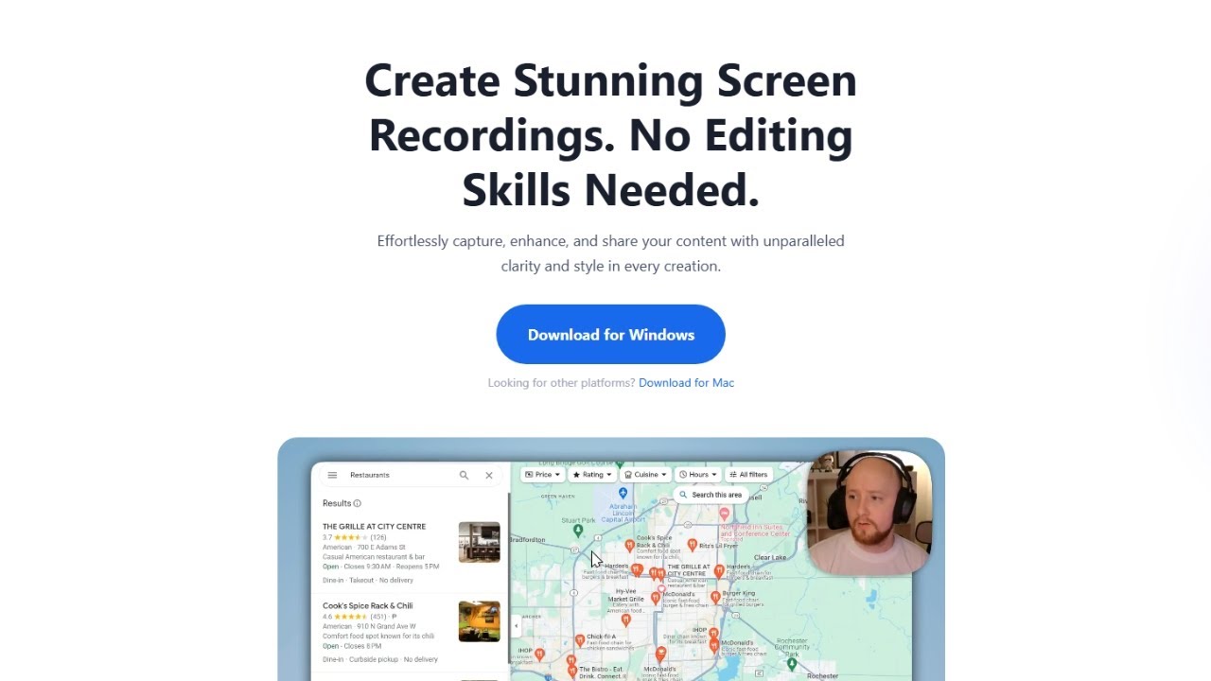Click the info icon beside Results
The image size is (1211, 681).
(x=357, y=503)
